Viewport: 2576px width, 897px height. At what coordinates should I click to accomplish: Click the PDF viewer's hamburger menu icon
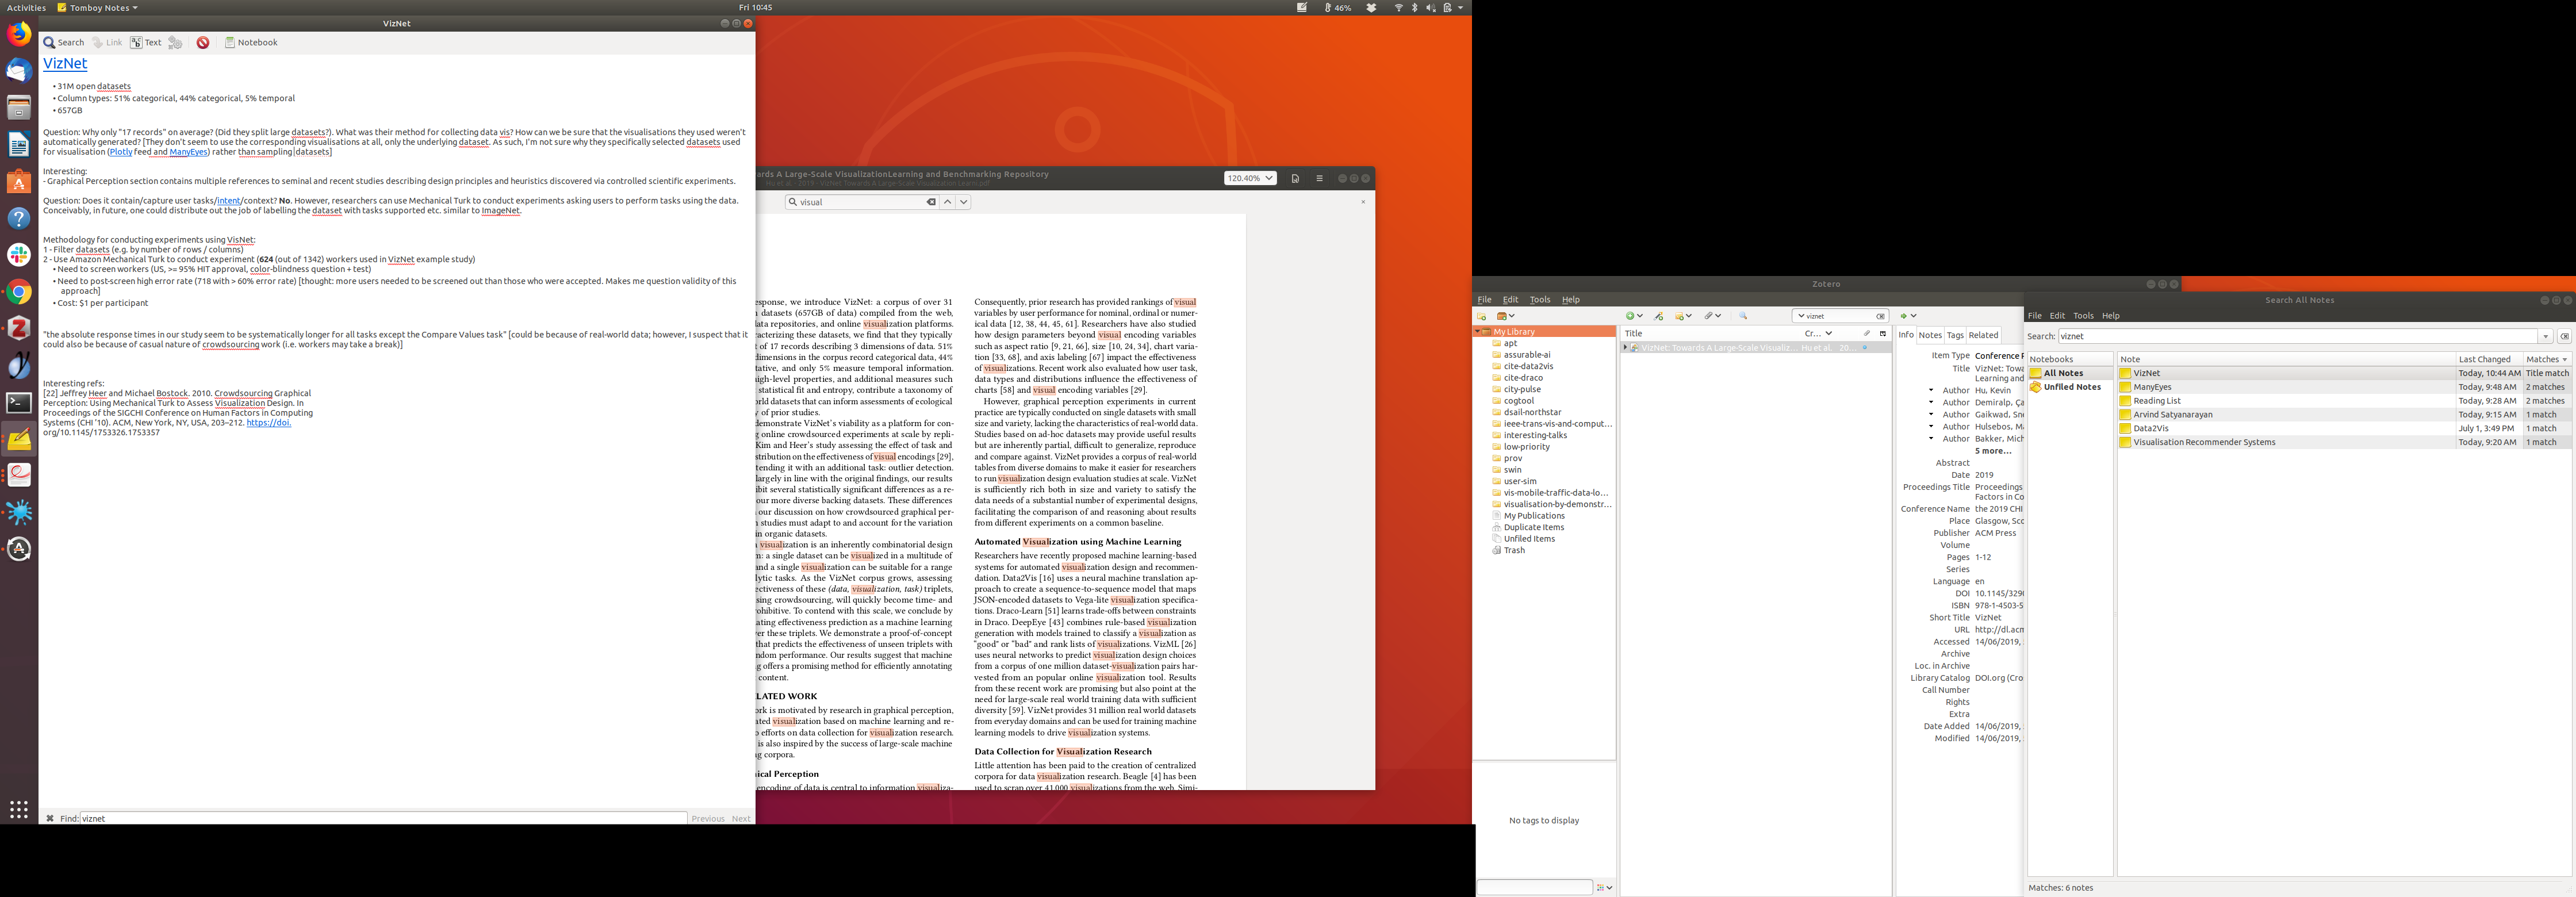pyautogui.click(x=1319, y=178)
